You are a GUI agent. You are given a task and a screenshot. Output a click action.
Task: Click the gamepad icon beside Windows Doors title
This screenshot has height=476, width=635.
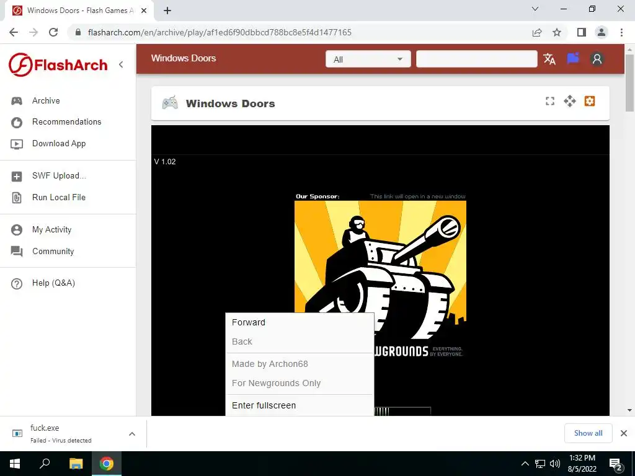(x=170, y=104)
